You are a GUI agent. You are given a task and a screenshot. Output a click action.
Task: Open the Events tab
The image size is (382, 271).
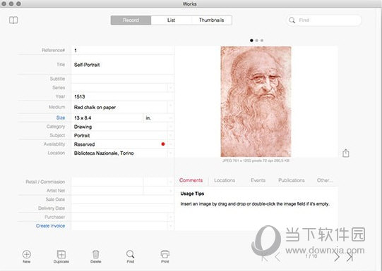258,180
